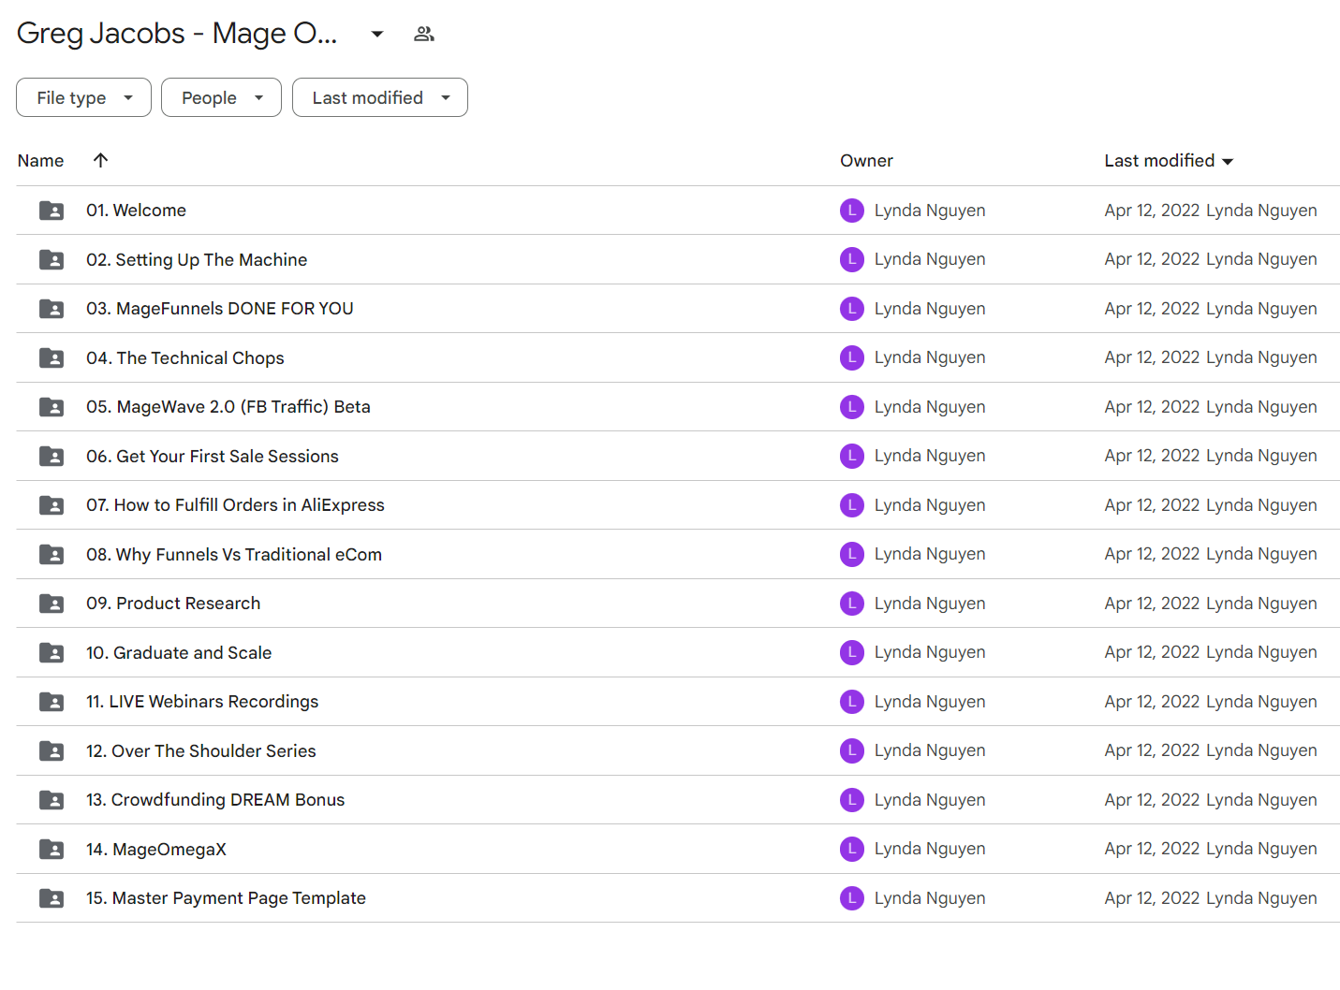Click Lynda Nguyen owner in 05. MageWave row
The height and width of the screenshot is (990, 1340).
(x=930, y=407)
